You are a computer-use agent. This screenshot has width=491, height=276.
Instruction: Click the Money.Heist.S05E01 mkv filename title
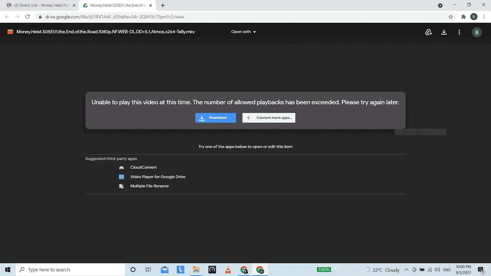pyautogui.click(x=106, y=32)
